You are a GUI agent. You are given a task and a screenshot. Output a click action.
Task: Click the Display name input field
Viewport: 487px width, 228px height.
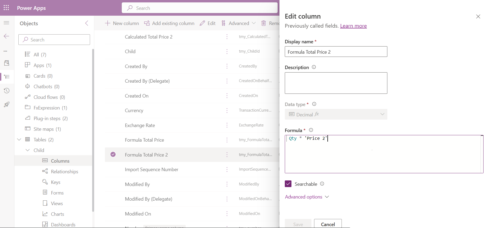[336, 52]
